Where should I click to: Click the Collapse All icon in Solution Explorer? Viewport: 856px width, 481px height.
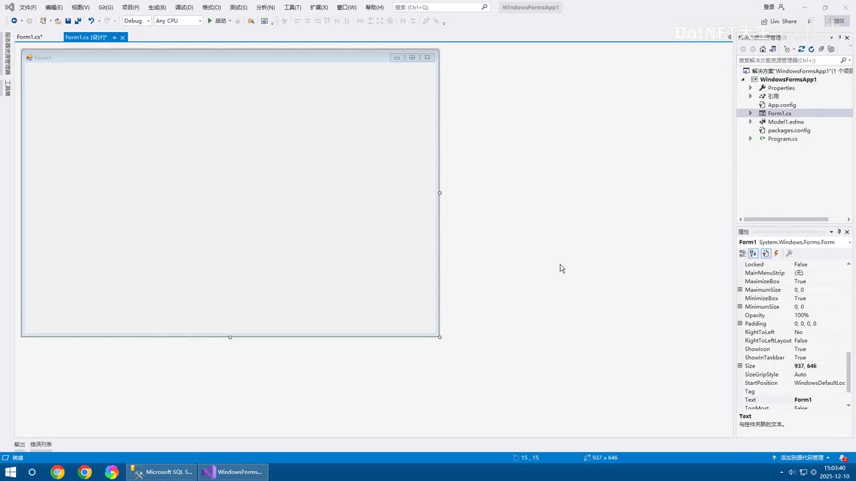coord(821,49)
